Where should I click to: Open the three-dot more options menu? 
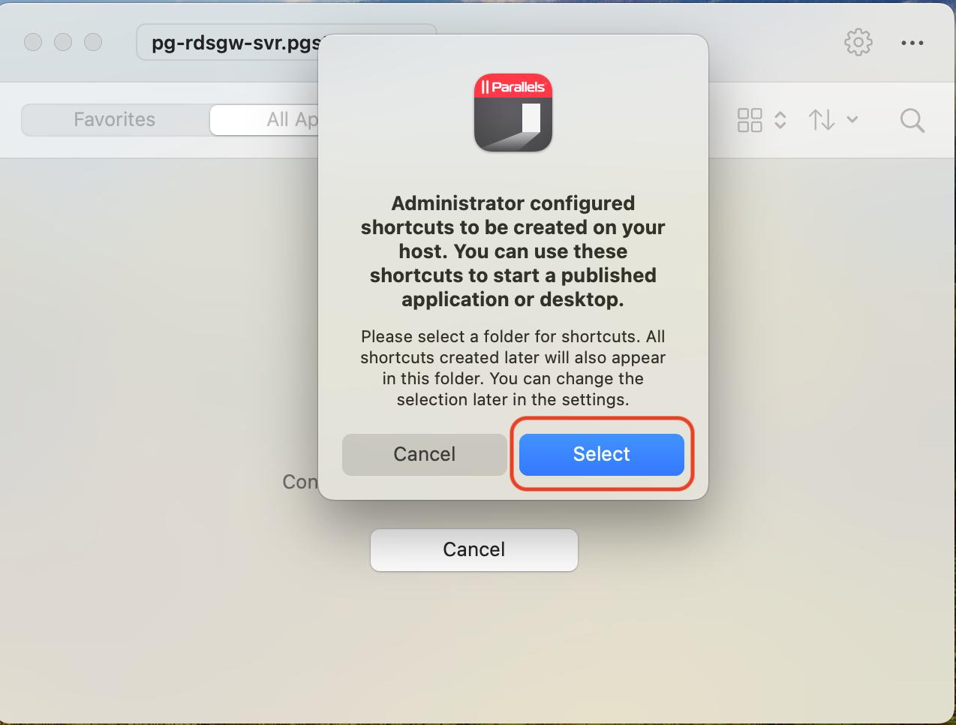pyautogui.click(x=912, y=43)
